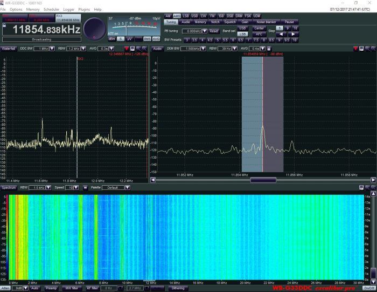Click the audio spectrum horizontal scrollbar thumb
This screenshot has width=377, height=292.
pos(263,180)
